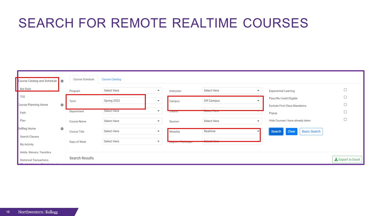Switch to Basic Search
Image resolution: width=384 pixels, height=216 pixels.
pyautogui.click(x=311, y=131)
